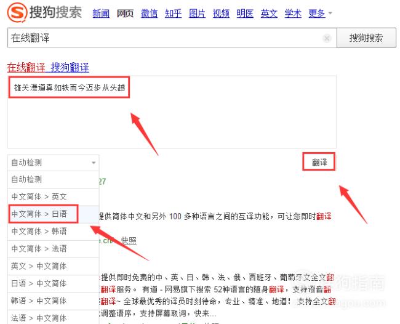The width and height of the screenshot is (400, 324).
Task: Open the 新闻 search tab
Action: (101, 14)
